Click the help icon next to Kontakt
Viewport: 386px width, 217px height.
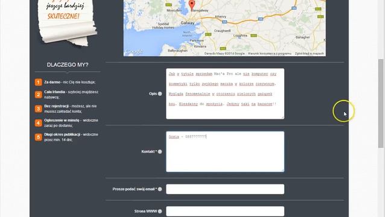(x=160, y=151)
